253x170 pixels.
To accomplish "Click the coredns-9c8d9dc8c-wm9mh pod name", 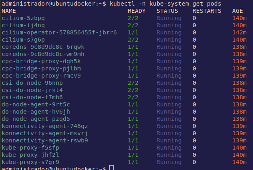I will point(43,54).
